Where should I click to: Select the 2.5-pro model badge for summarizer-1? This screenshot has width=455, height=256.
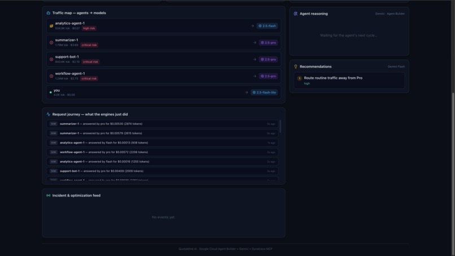(x=268, y=43)
